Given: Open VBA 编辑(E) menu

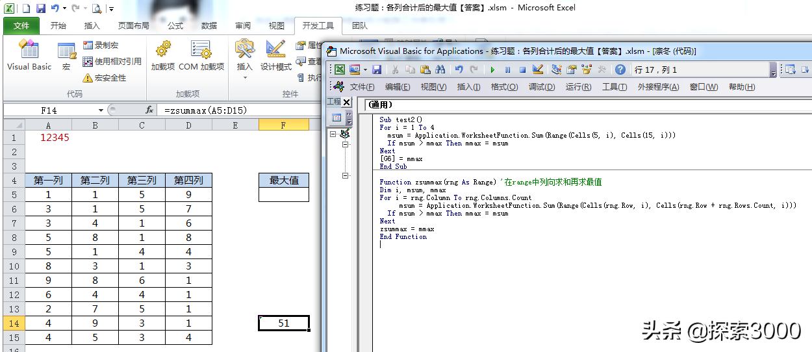Looking at the screenshot, I should 398,87.
